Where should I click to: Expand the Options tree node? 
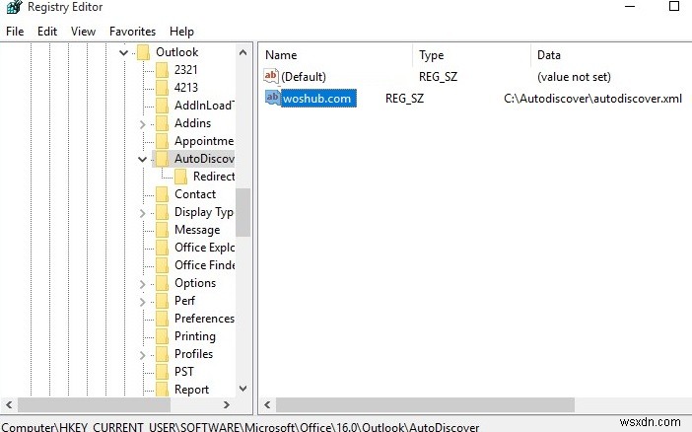[143, 284]
